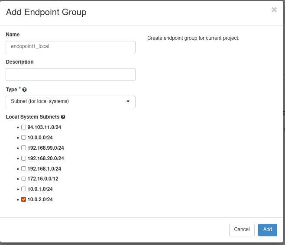Viewport: 285px width, 245px height.
Task: Enable the 10.0.0.0/24 subnet checkbox
Action: click(x=24, y=138)
